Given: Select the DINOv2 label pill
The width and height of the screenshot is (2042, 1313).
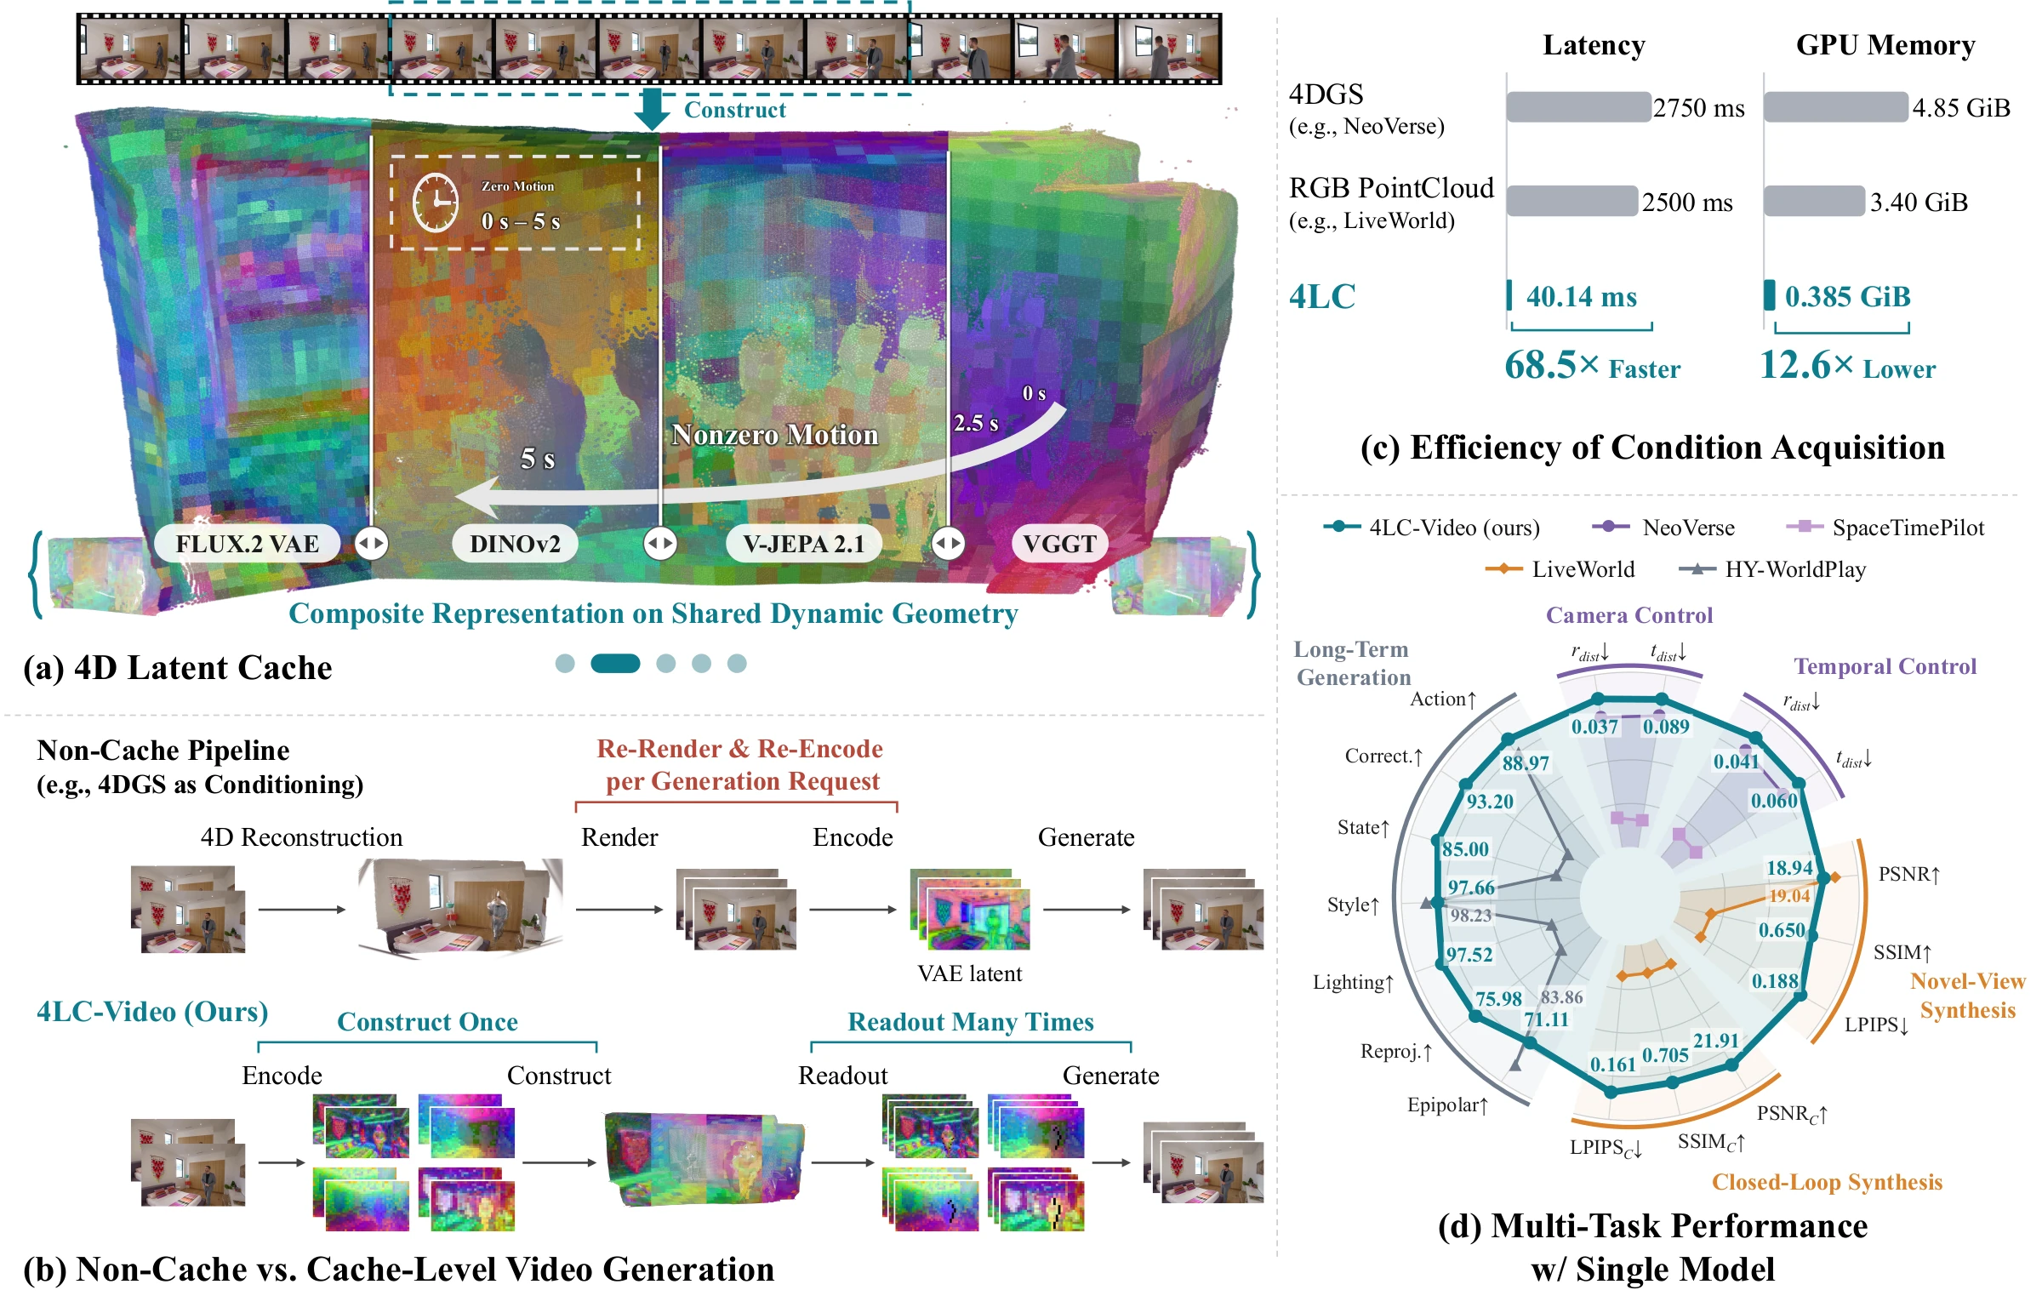Looking at the screenshot, I should pyautogui.click(x=515, y=543).
